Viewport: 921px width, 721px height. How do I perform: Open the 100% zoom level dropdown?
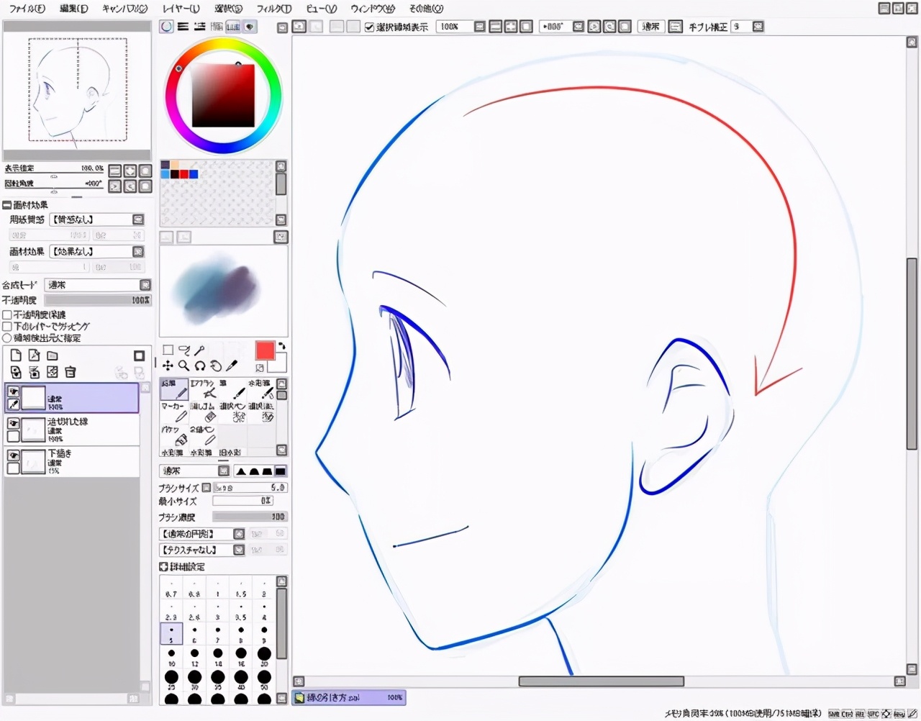(479, 27)
